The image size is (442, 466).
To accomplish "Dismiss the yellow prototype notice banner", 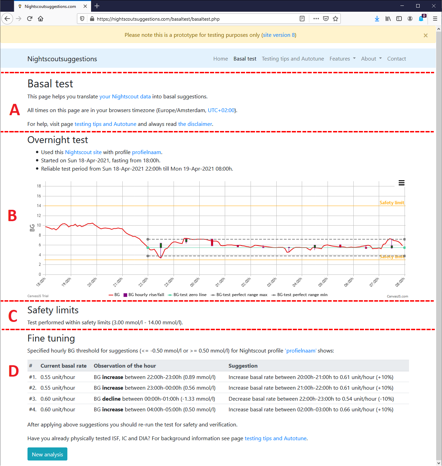I will pos(426,35).
